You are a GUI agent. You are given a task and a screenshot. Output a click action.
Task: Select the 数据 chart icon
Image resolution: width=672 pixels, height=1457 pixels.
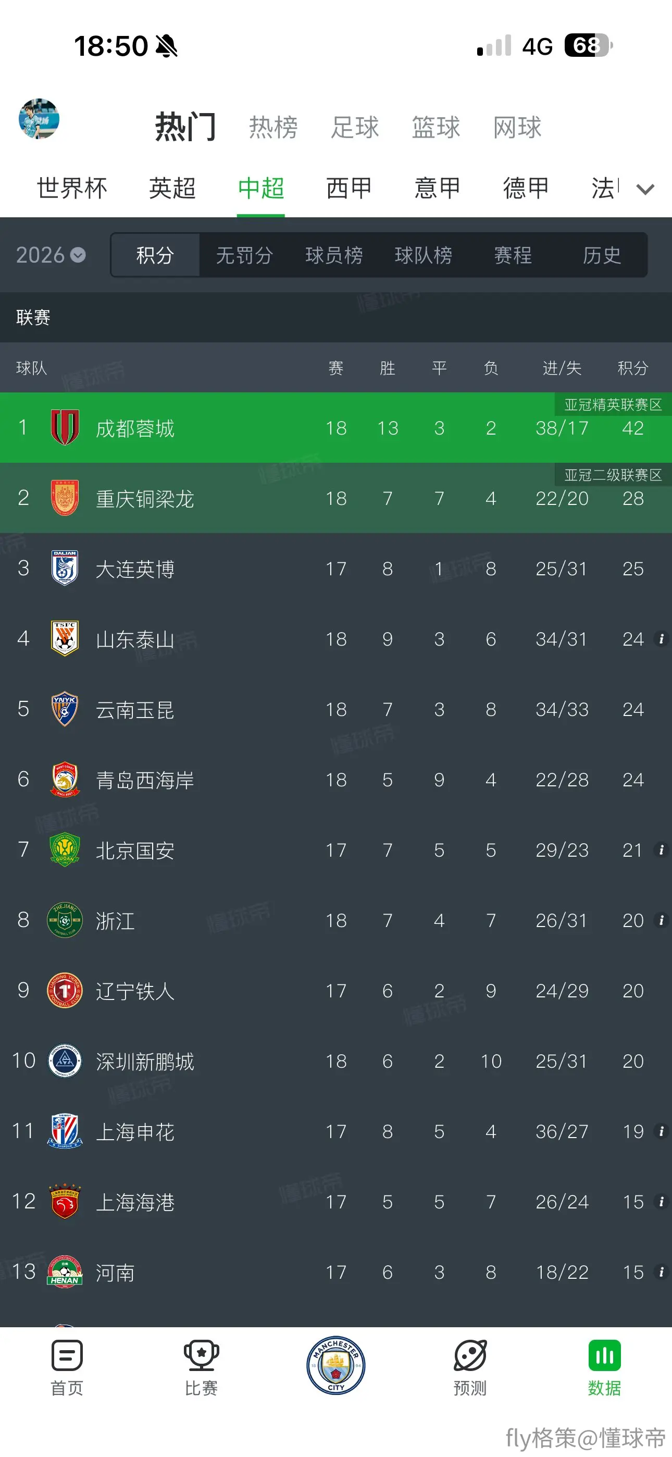point(605,1355)
